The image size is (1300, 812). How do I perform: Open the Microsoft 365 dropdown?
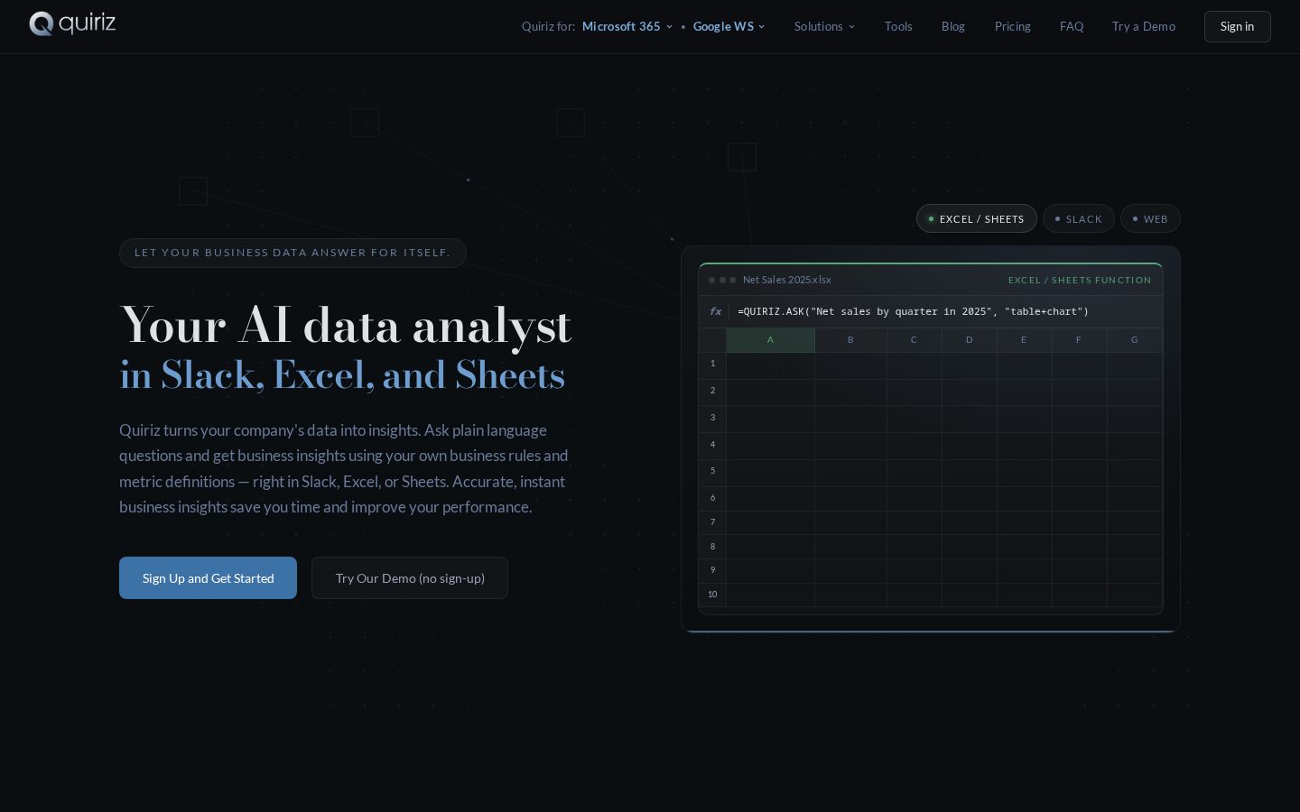627,27
